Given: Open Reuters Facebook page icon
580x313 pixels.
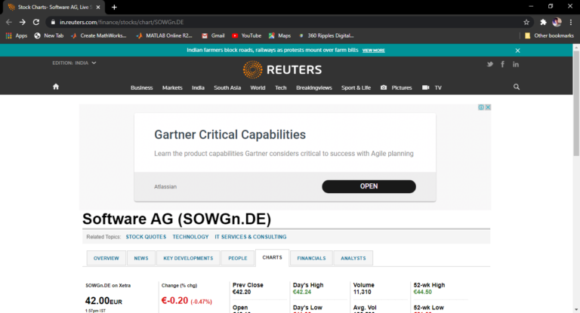Looking at the screenshot, I should [x=503, y=64].
